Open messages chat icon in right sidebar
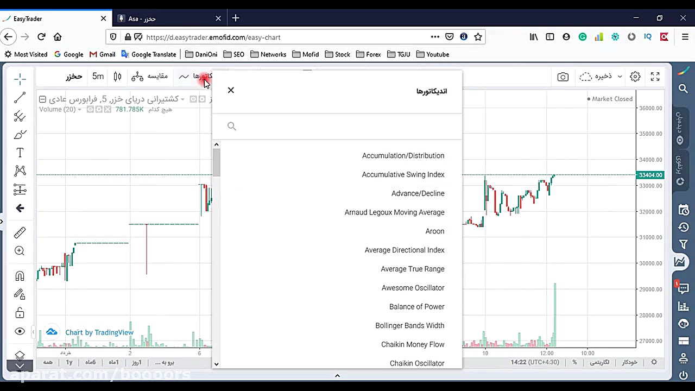Image resolution: width=695 pixels, height=391 pixels. pyautogui.click(x=684, y=288)
